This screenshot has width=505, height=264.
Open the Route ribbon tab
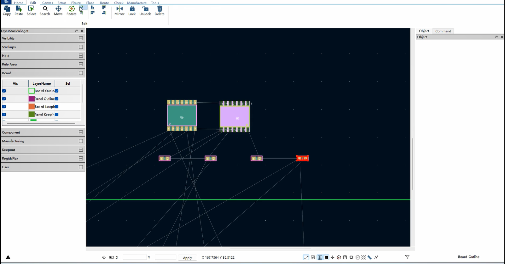pos(104,3)
